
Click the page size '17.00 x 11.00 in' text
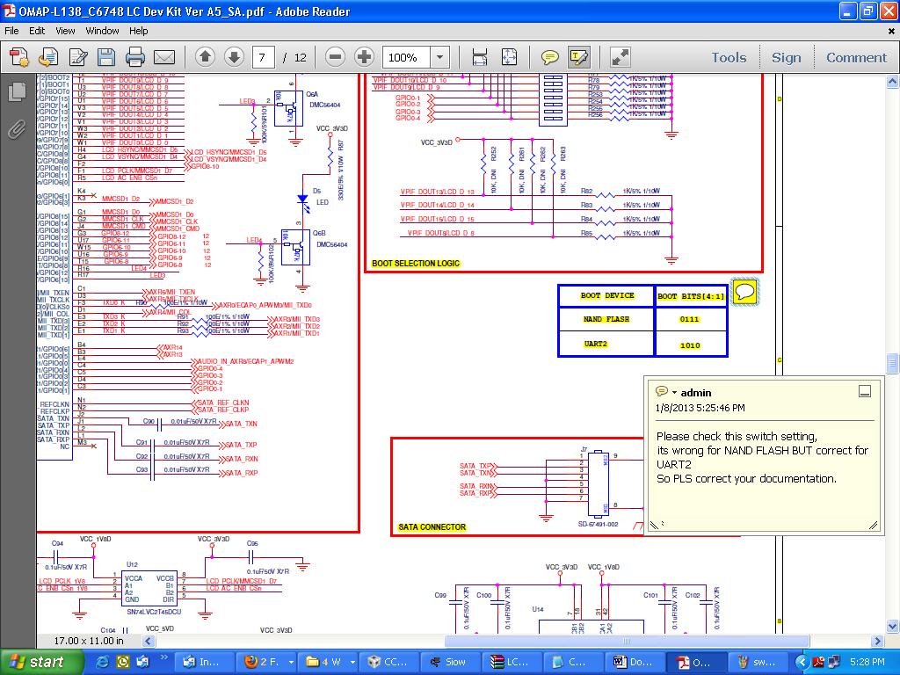pyautogui.click(x=89, y=641)
